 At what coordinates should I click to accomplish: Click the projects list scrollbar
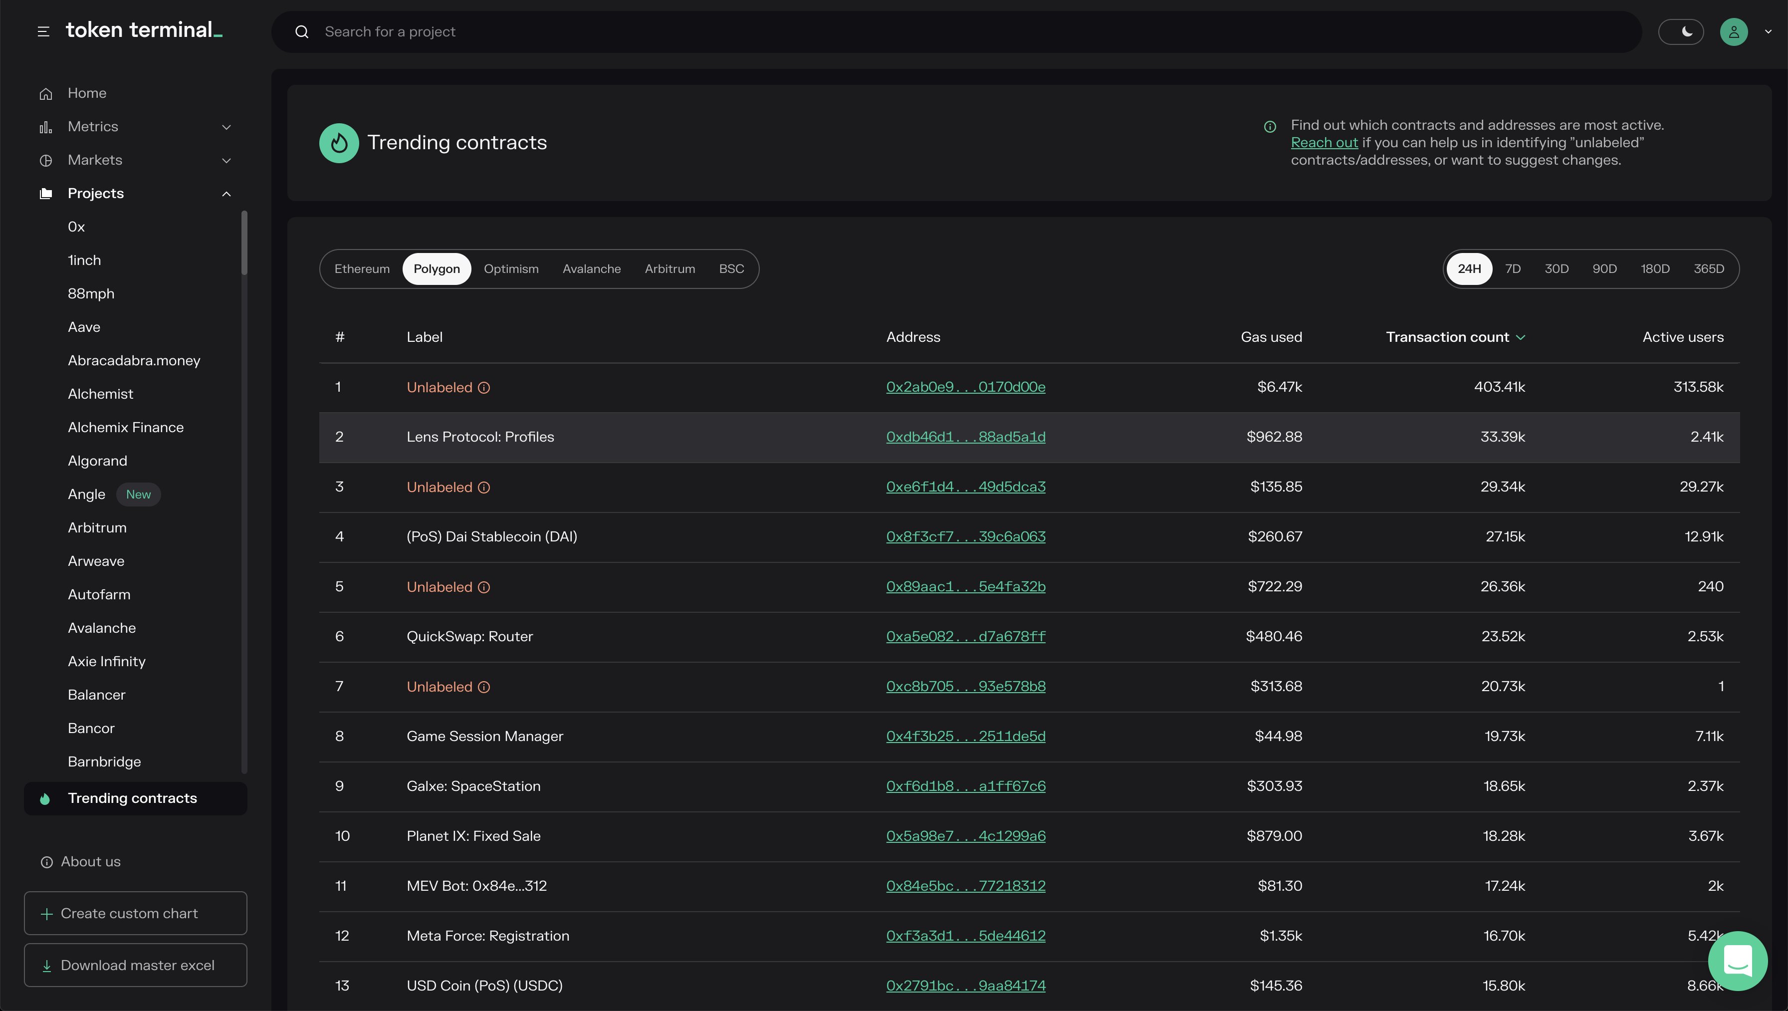(x=243, y=243)
